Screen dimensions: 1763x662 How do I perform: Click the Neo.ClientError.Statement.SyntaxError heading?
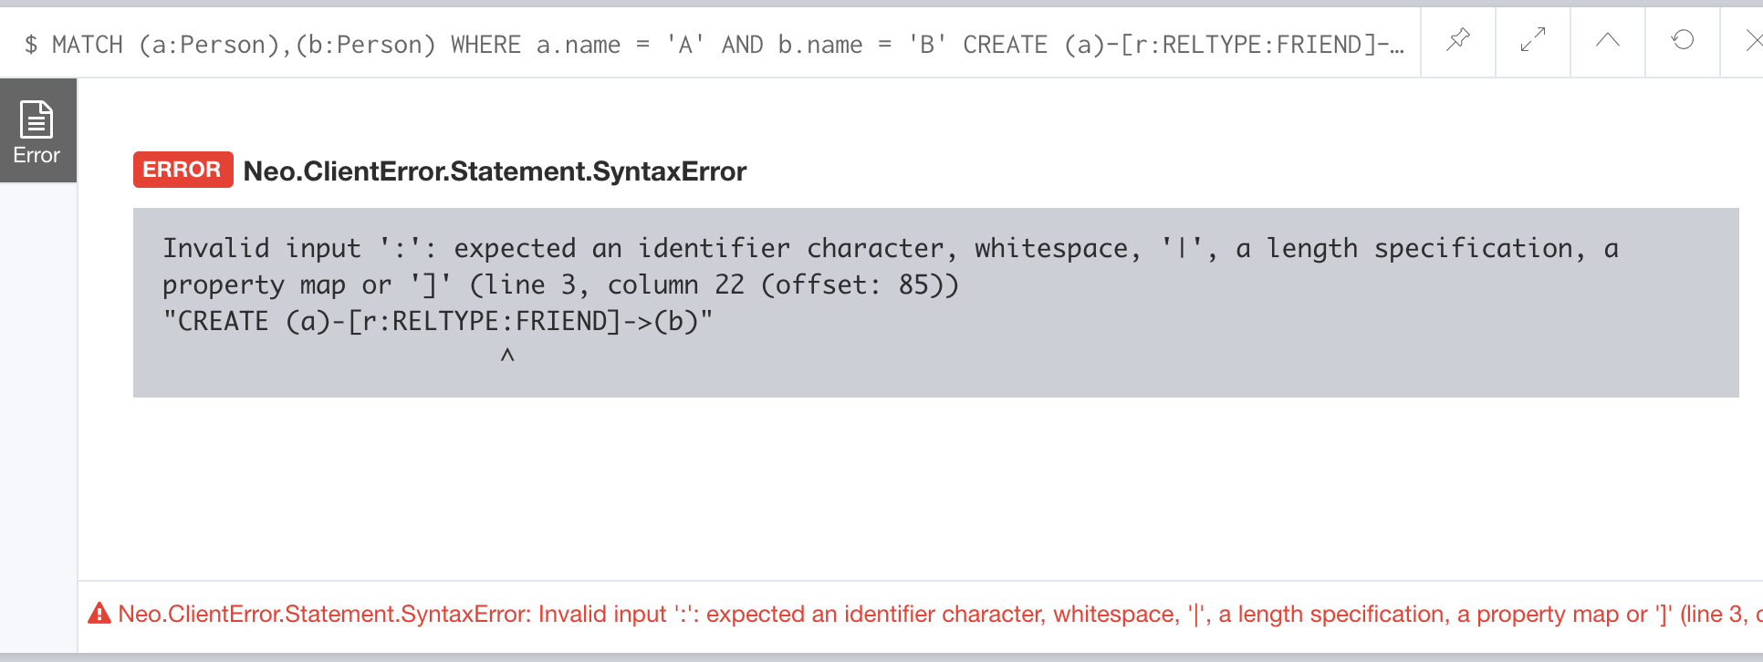tap(495, 171)
